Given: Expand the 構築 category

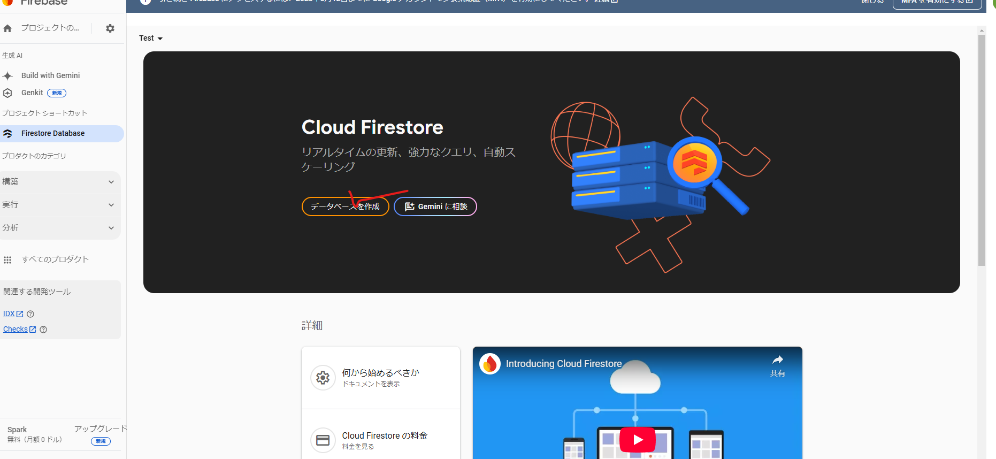Looking at the screenshot, I should click(60, 182).
